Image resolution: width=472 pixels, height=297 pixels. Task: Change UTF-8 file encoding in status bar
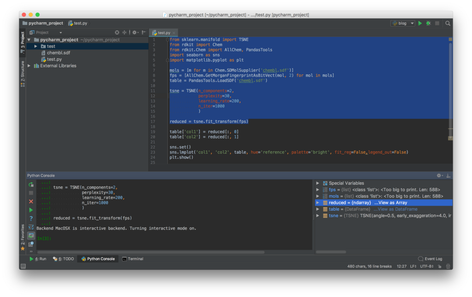[x=427, y=266]
